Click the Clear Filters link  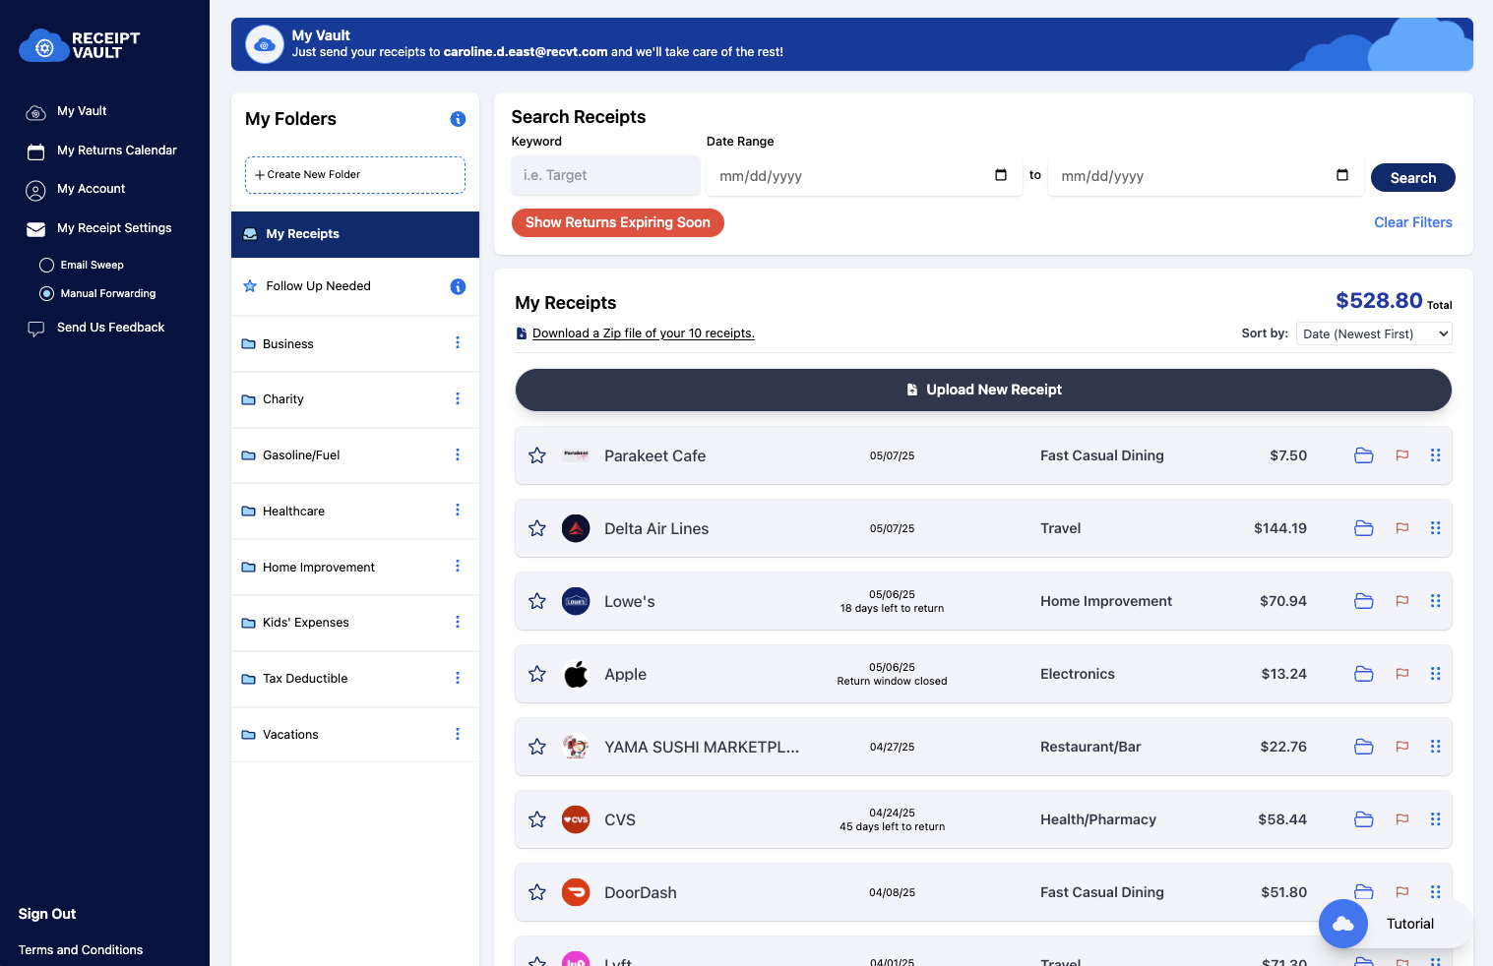tap(1413, 222)
